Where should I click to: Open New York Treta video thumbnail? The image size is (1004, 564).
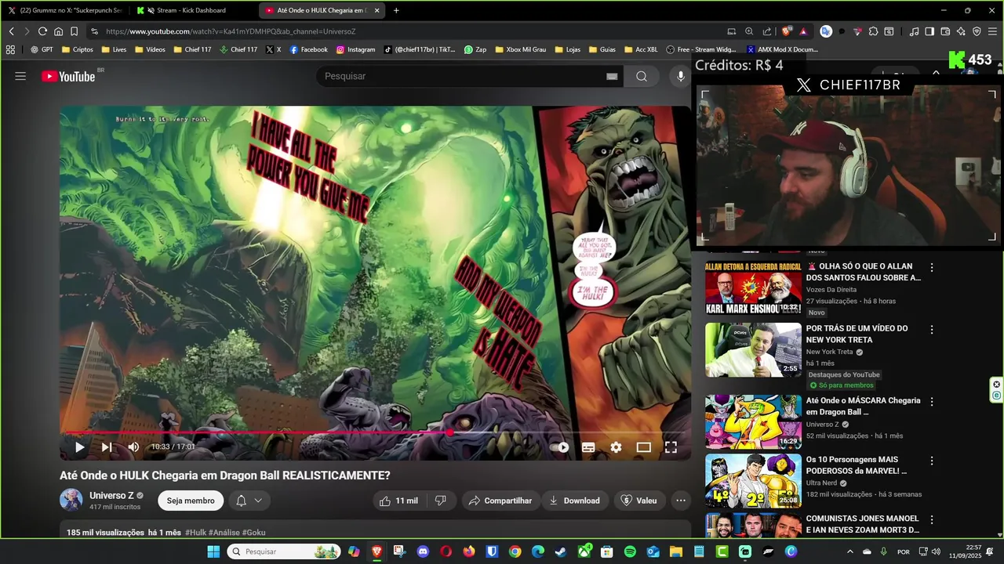pos(753,349)
